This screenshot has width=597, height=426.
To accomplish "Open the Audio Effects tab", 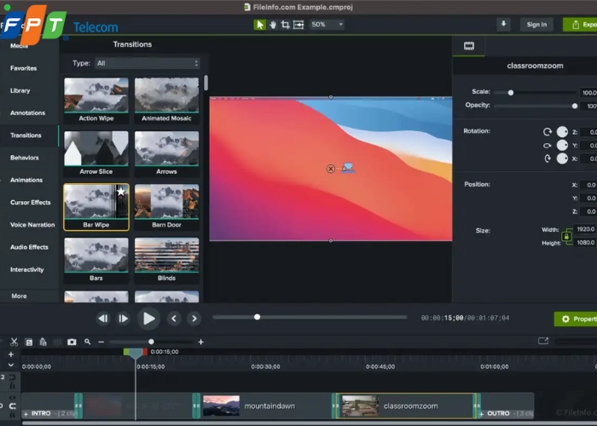I will [x=29, y=247].
